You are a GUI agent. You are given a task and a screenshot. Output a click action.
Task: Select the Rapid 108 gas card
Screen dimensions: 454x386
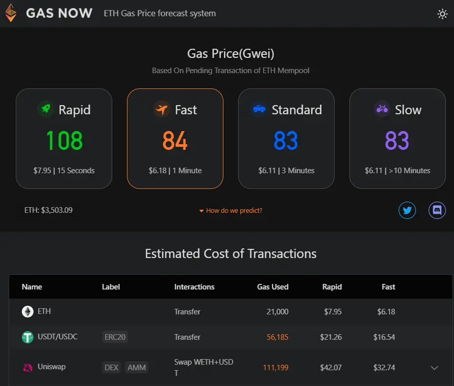[x=64, y=139]
